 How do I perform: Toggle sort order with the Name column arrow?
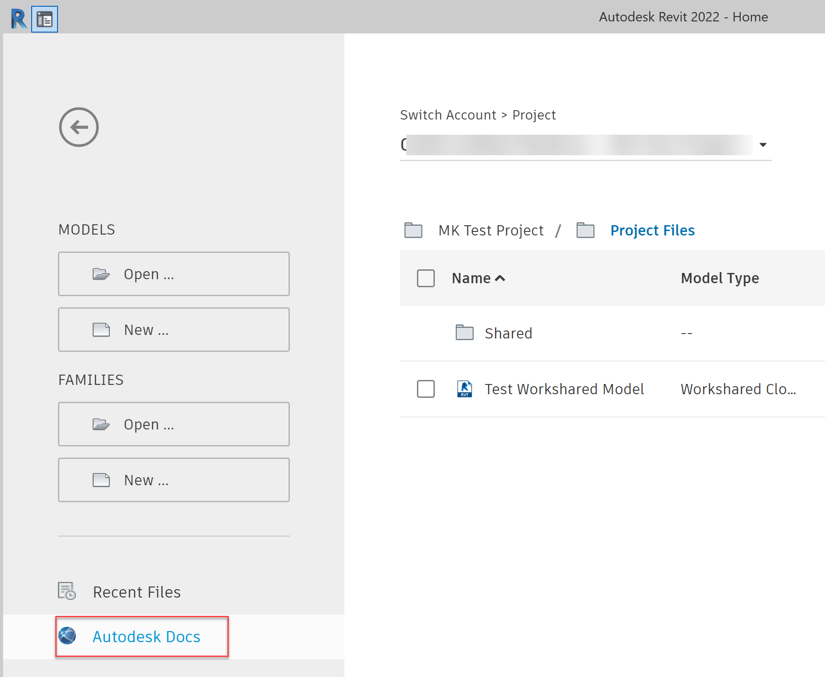pos(500,278)
